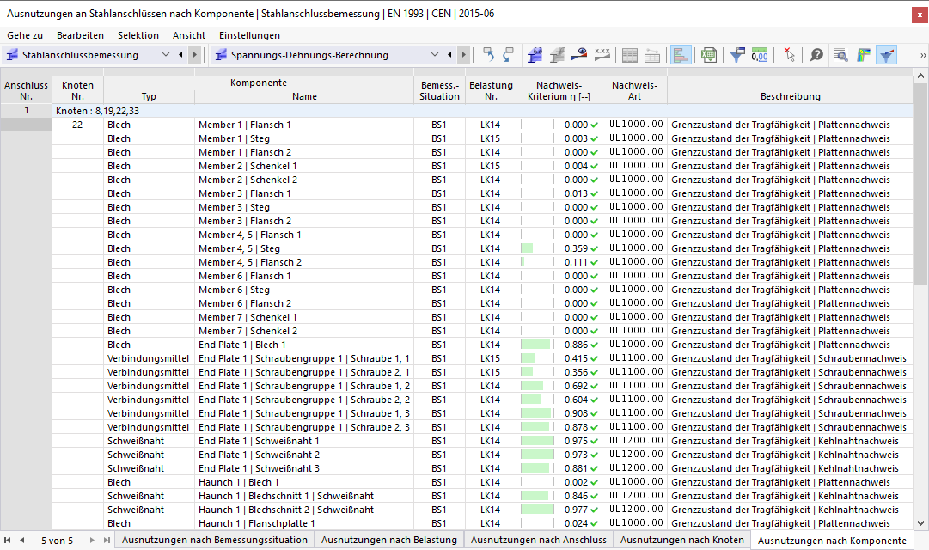
Task: Click the grey table grid icon
Action: [x=630, y=55]
